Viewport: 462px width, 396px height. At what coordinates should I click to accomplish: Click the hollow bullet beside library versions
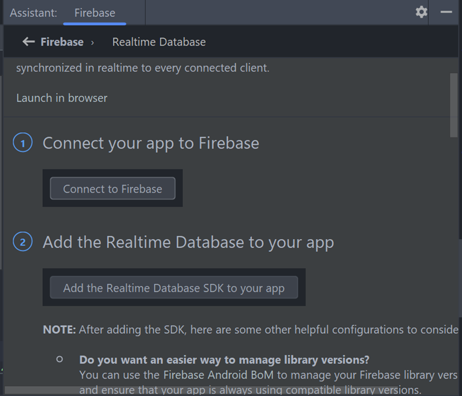click(60, 359)
